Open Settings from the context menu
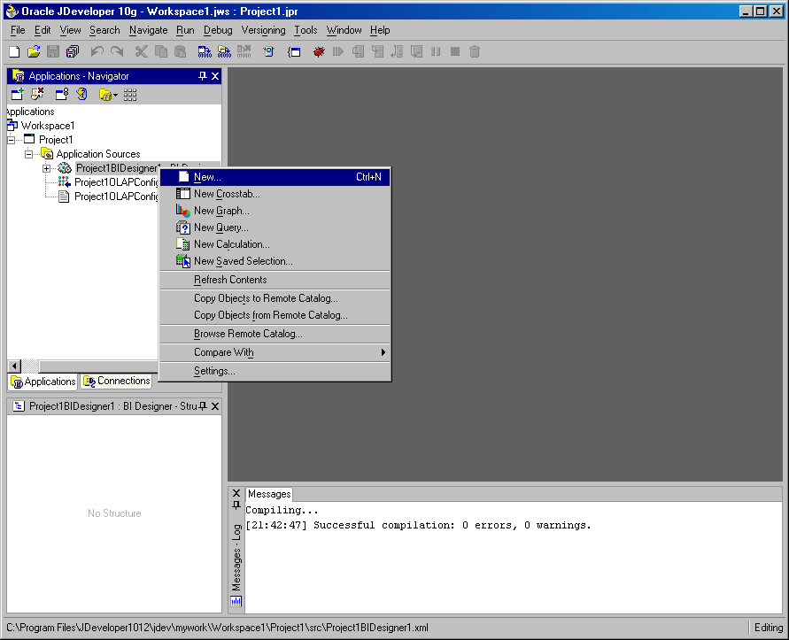 point(275,371)
